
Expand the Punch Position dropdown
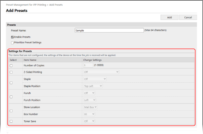[90, 100]
